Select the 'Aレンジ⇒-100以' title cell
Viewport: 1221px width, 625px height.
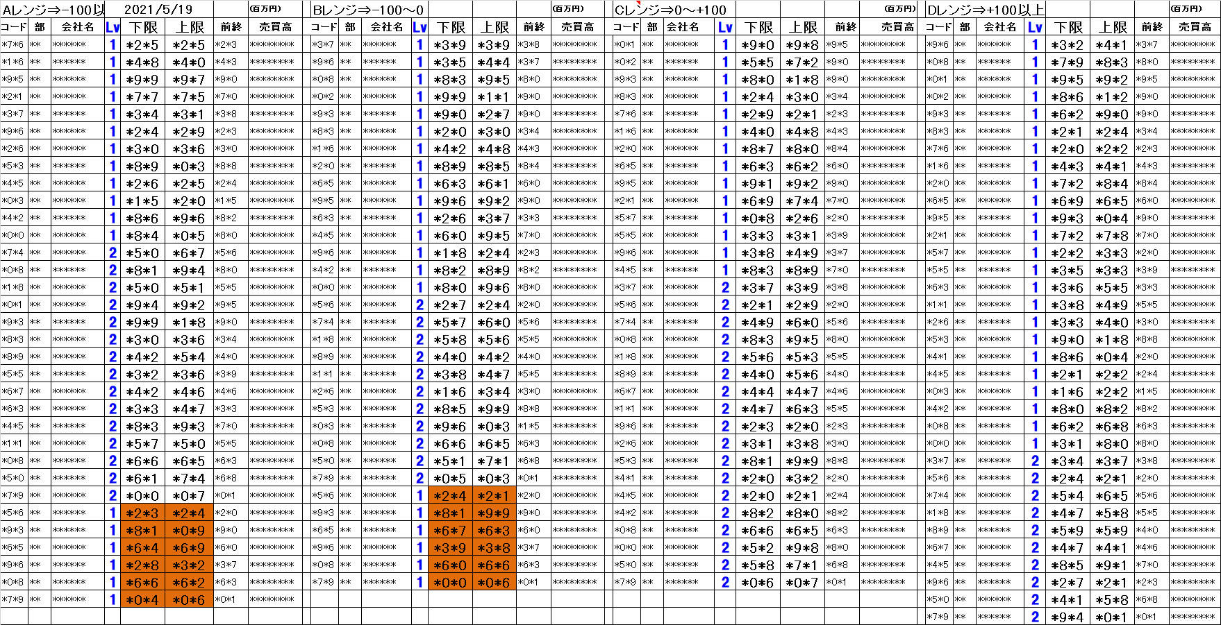(x=53, y=10)
